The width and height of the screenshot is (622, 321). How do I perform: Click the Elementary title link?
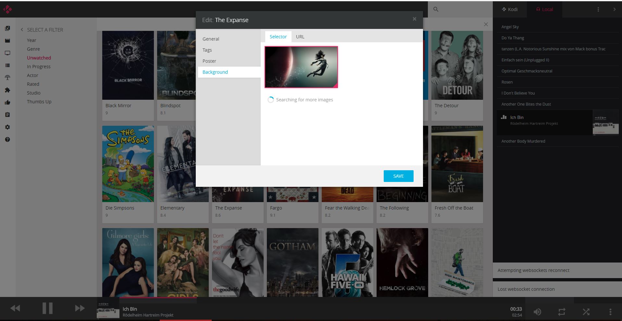pyautogui.click(x=172, y=208)
